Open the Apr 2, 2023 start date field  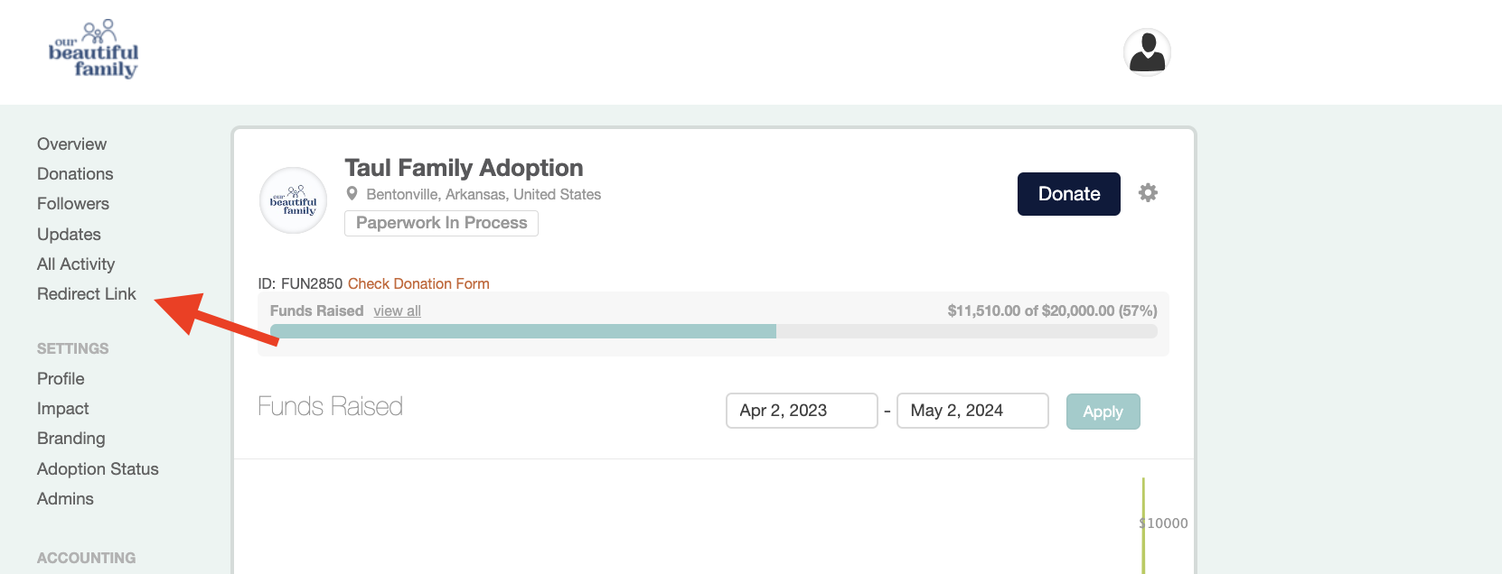(x=801, y=411)
